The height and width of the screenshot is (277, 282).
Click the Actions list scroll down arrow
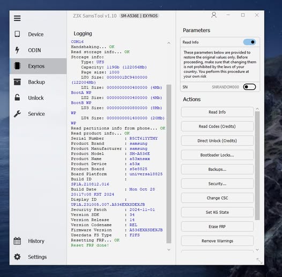click(x=257, y=250)
